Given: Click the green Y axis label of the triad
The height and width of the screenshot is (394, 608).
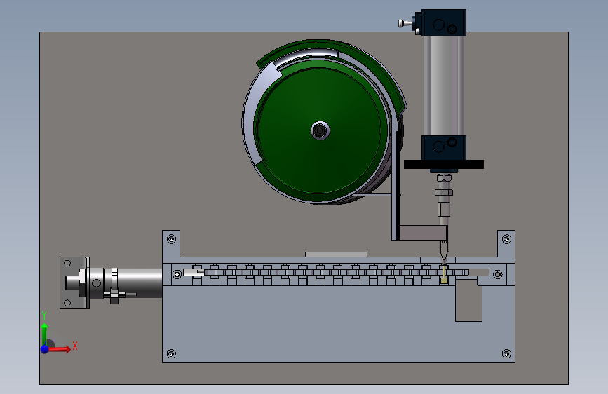Looking at the screenshot, I should pyautogui.click(x=44, y=315).
